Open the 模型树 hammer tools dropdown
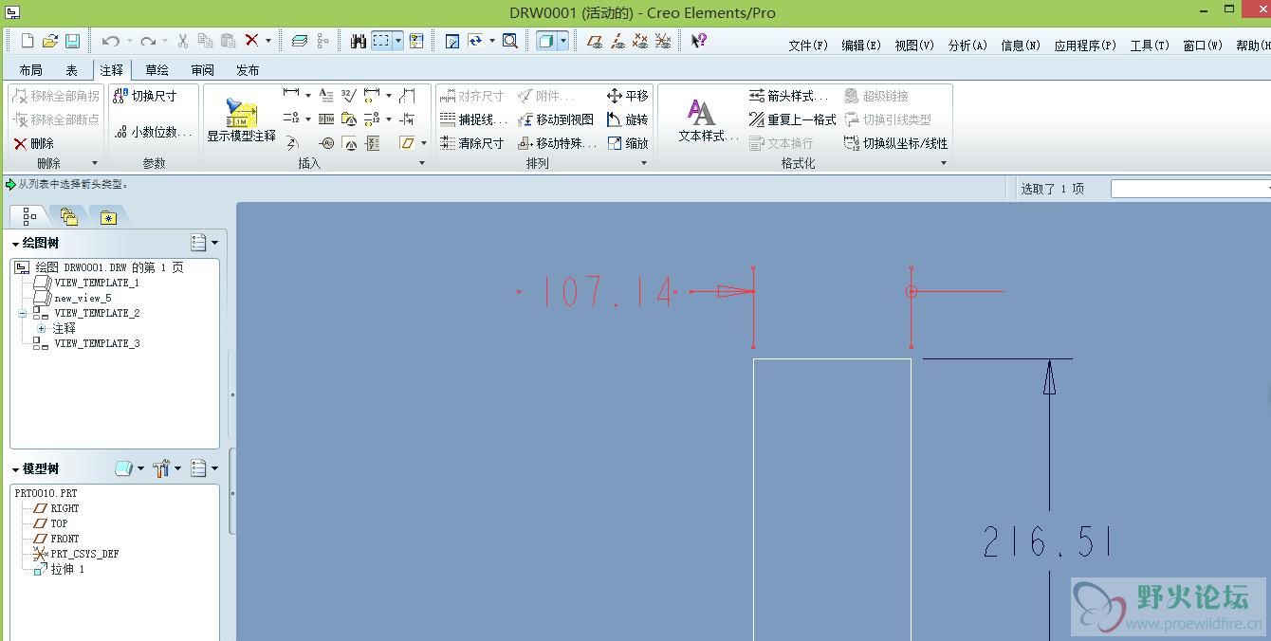1271x641 pixels. point(167,468)
